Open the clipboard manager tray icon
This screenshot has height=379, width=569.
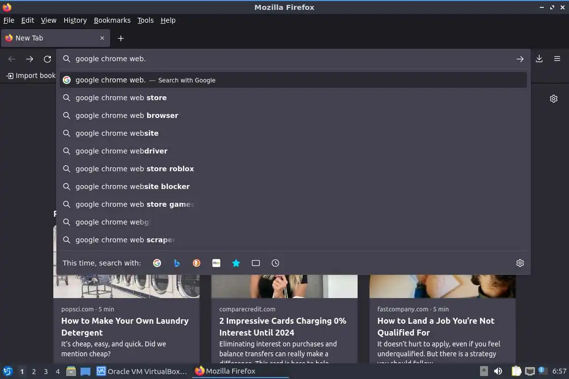pyautogui.click(x=516, y=371)
